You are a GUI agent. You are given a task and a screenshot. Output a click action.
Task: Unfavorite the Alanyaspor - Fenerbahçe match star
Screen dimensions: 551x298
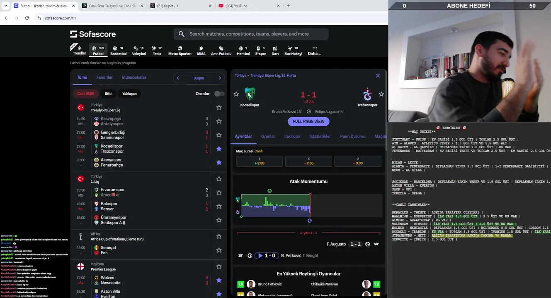tap(219, 163)
